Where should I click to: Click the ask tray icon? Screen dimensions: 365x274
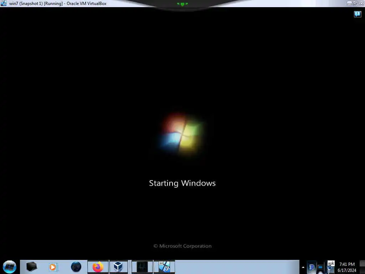(331, 266)
